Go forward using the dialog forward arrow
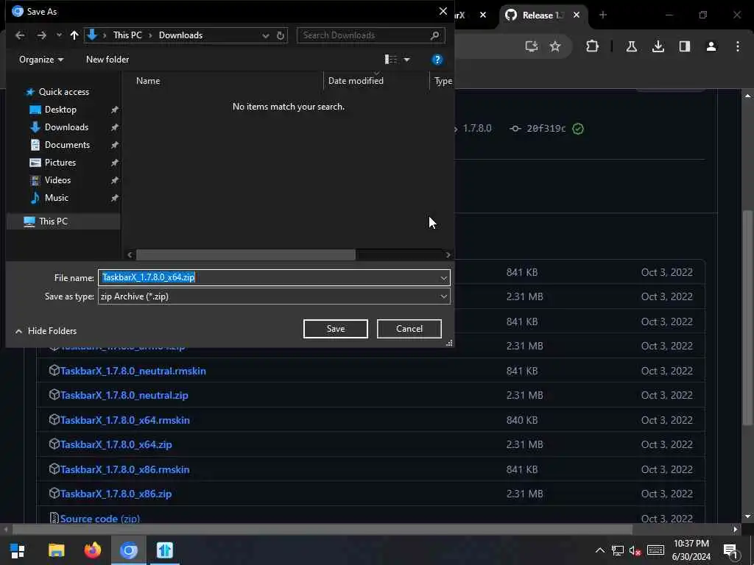Screen dimensions: 754x565 41,35
